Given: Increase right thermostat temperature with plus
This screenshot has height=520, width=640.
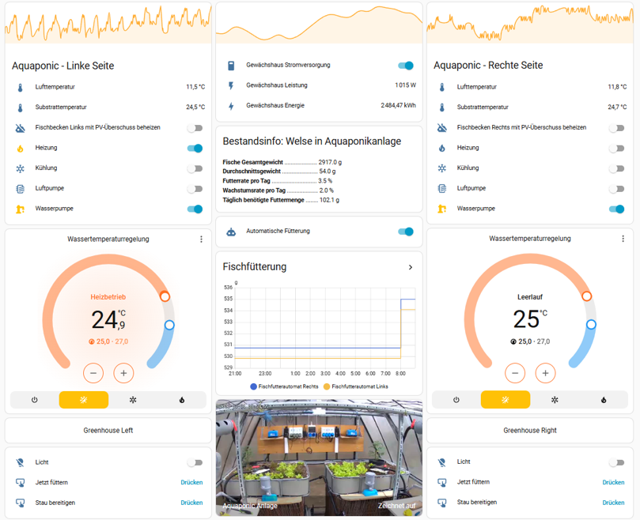Looking at the screenshot, I should tap(545, 373).
